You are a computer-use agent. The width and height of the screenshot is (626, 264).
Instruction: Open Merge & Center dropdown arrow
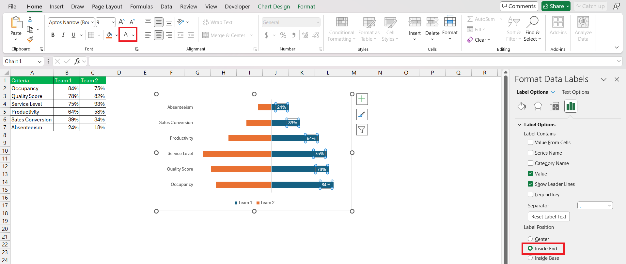tap(252, 35)
